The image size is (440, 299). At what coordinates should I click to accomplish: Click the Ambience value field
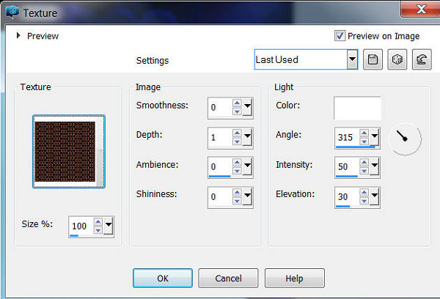(220, 167)
